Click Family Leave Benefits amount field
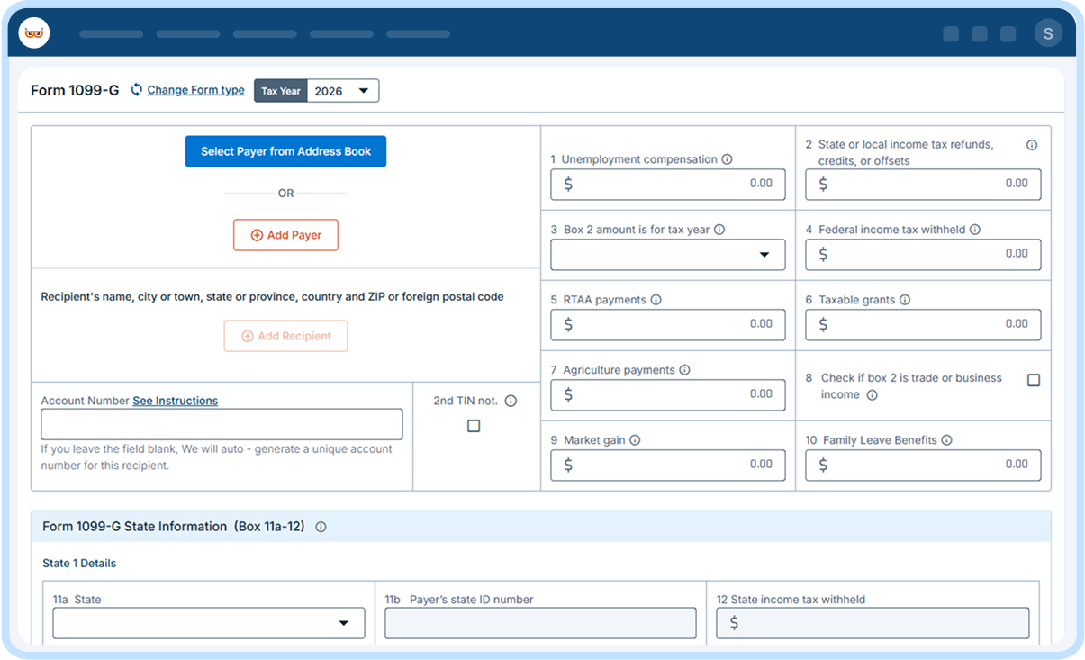 pyautogui.click(x=923, y=466)
